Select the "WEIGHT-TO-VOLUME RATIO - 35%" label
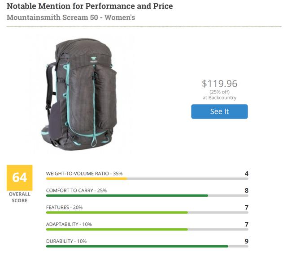 pos(84,173)
